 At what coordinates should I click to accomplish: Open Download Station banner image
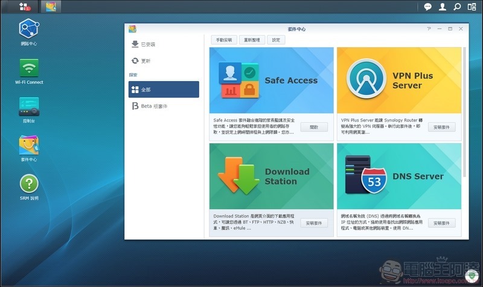click(x=271, y=176)
